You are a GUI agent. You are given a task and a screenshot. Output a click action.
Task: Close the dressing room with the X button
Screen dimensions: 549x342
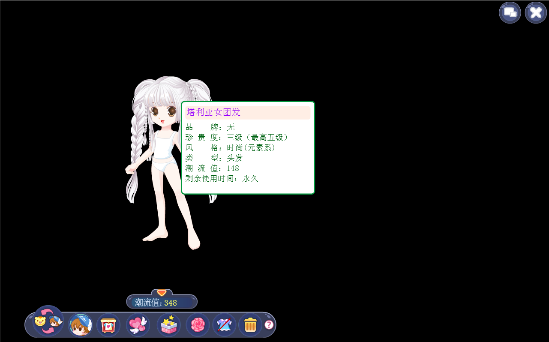click(536, 12)
